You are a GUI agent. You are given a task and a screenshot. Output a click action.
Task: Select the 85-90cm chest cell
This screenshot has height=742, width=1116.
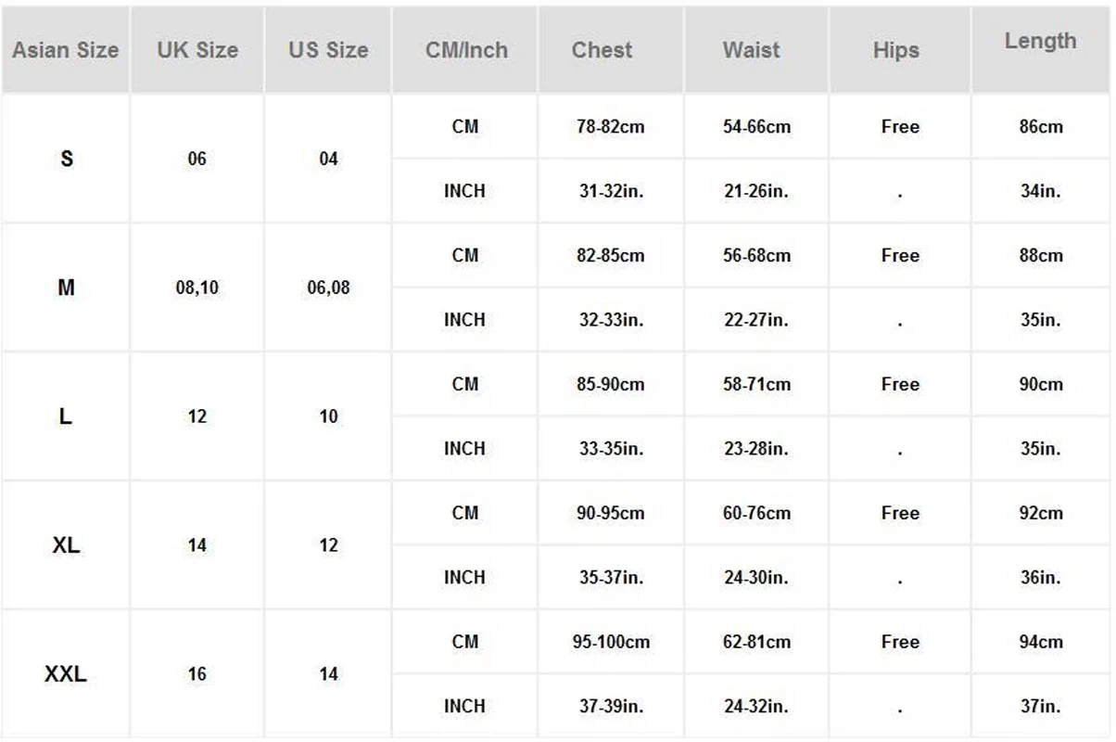coord(611,384)
